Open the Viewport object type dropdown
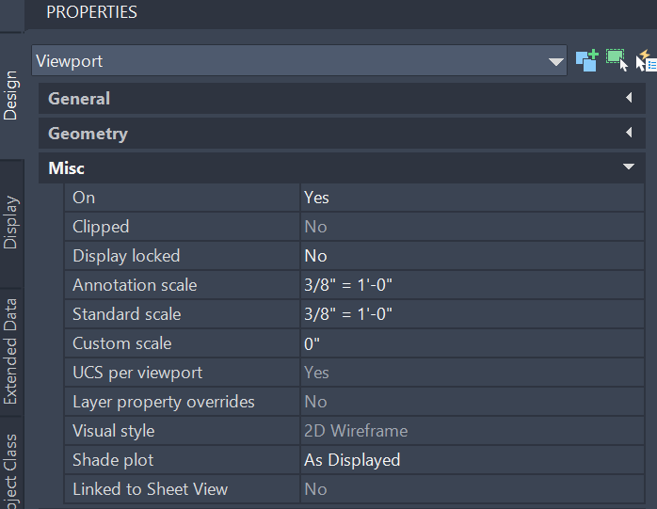The height and width of the screenshot is (509, 657). (x=555, y=61)
